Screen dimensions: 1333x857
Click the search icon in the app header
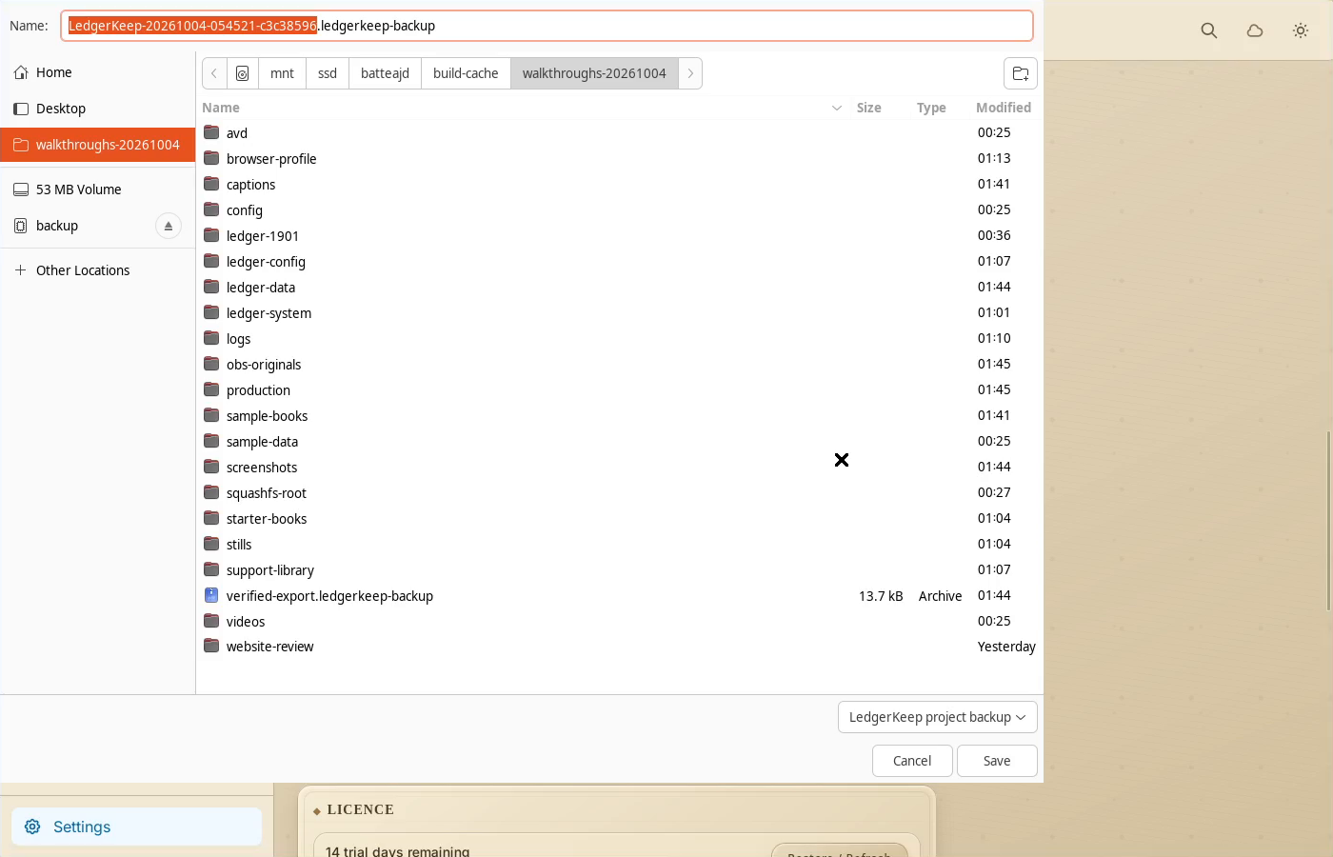[1209, 30]
